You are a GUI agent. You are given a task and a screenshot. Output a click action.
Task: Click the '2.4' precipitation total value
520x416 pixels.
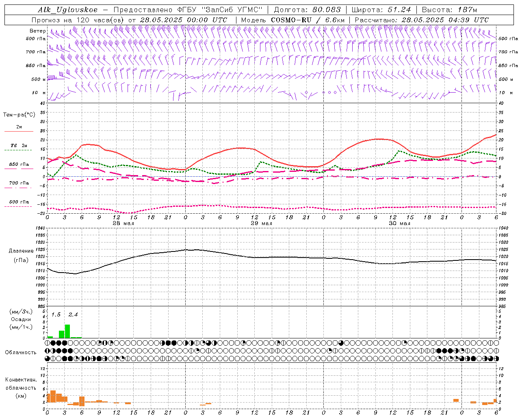point(73,314)
